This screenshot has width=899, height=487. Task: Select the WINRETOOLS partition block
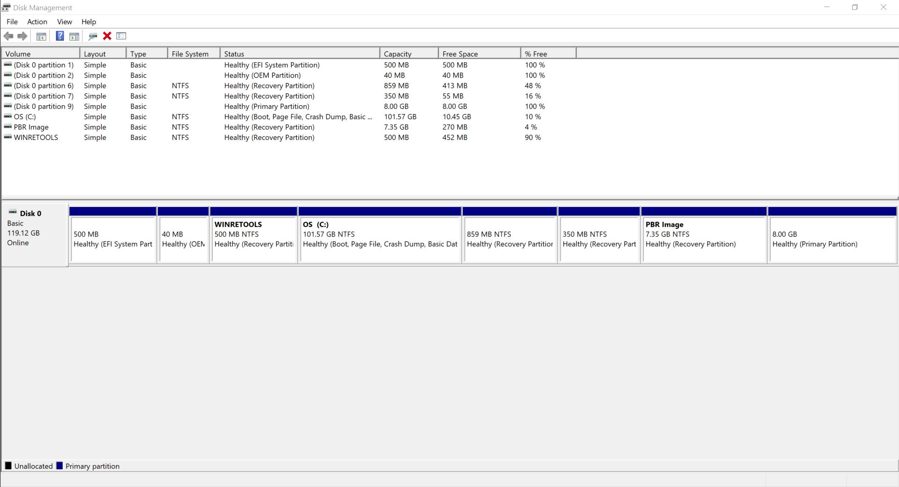coord(253,235)
